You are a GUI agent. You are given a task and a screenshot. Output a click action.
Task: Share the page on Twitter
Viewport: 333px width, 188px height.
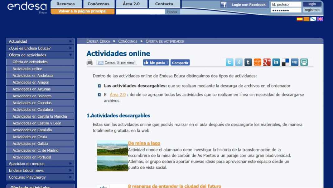coord(229,62)
